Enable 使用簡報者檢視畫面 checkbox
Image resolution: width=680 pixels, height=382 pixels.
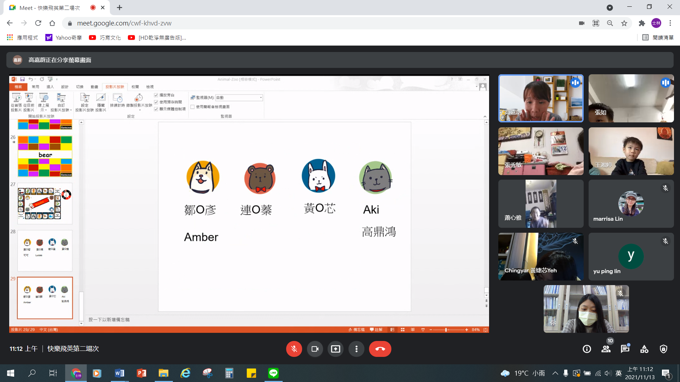point(193,107)
